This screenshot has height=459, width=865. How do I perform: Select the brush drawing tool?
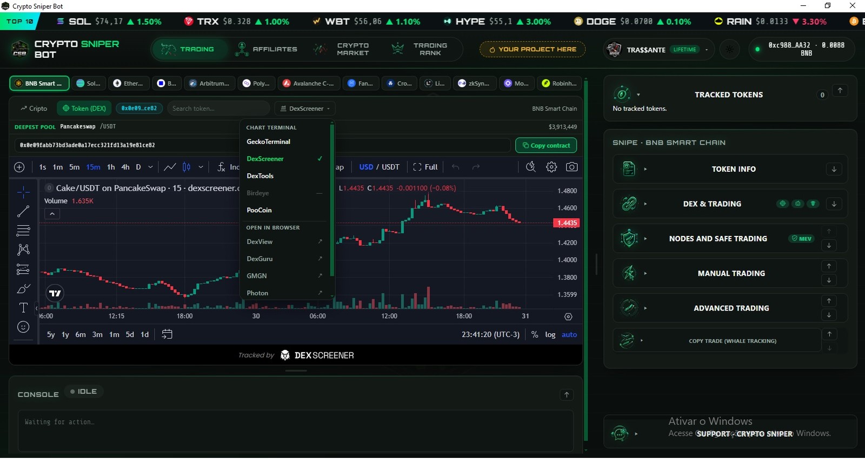pos(23,288)
